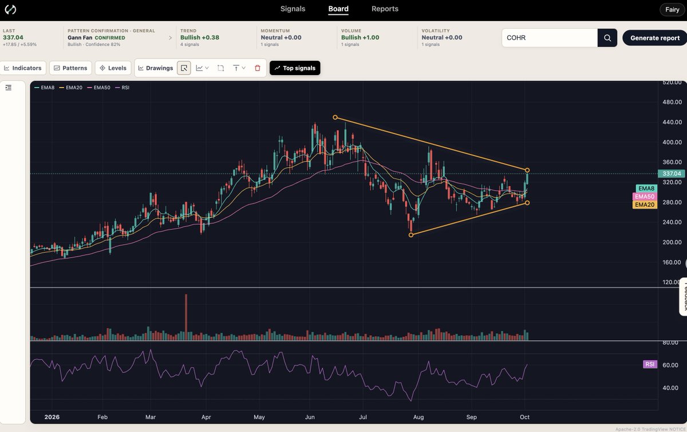Screen dimensions: 687x432
Task: Toggle the EMA8 legend item
Action: point(44,88)
